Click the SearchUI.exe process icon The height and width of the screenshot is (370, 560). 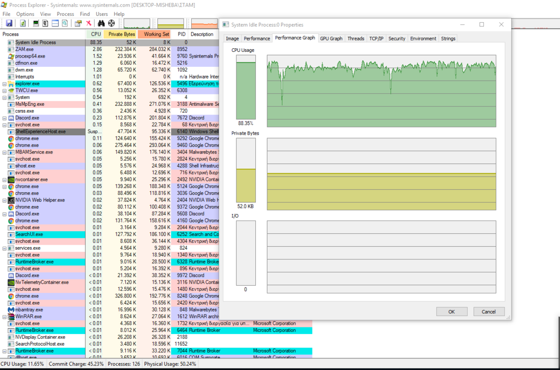[x=11, y=234]
